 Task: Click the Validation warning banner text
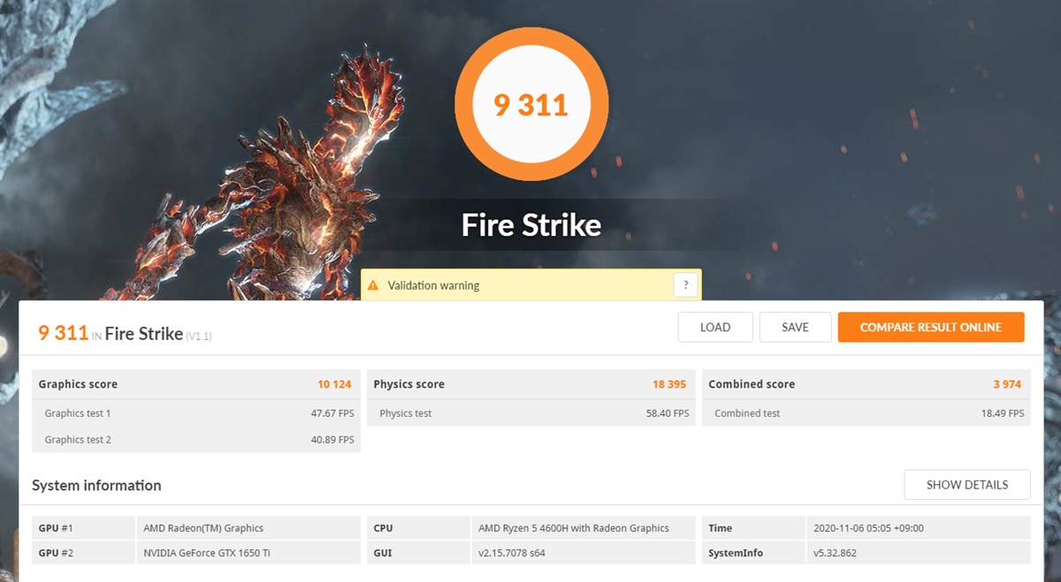(433, 286)
